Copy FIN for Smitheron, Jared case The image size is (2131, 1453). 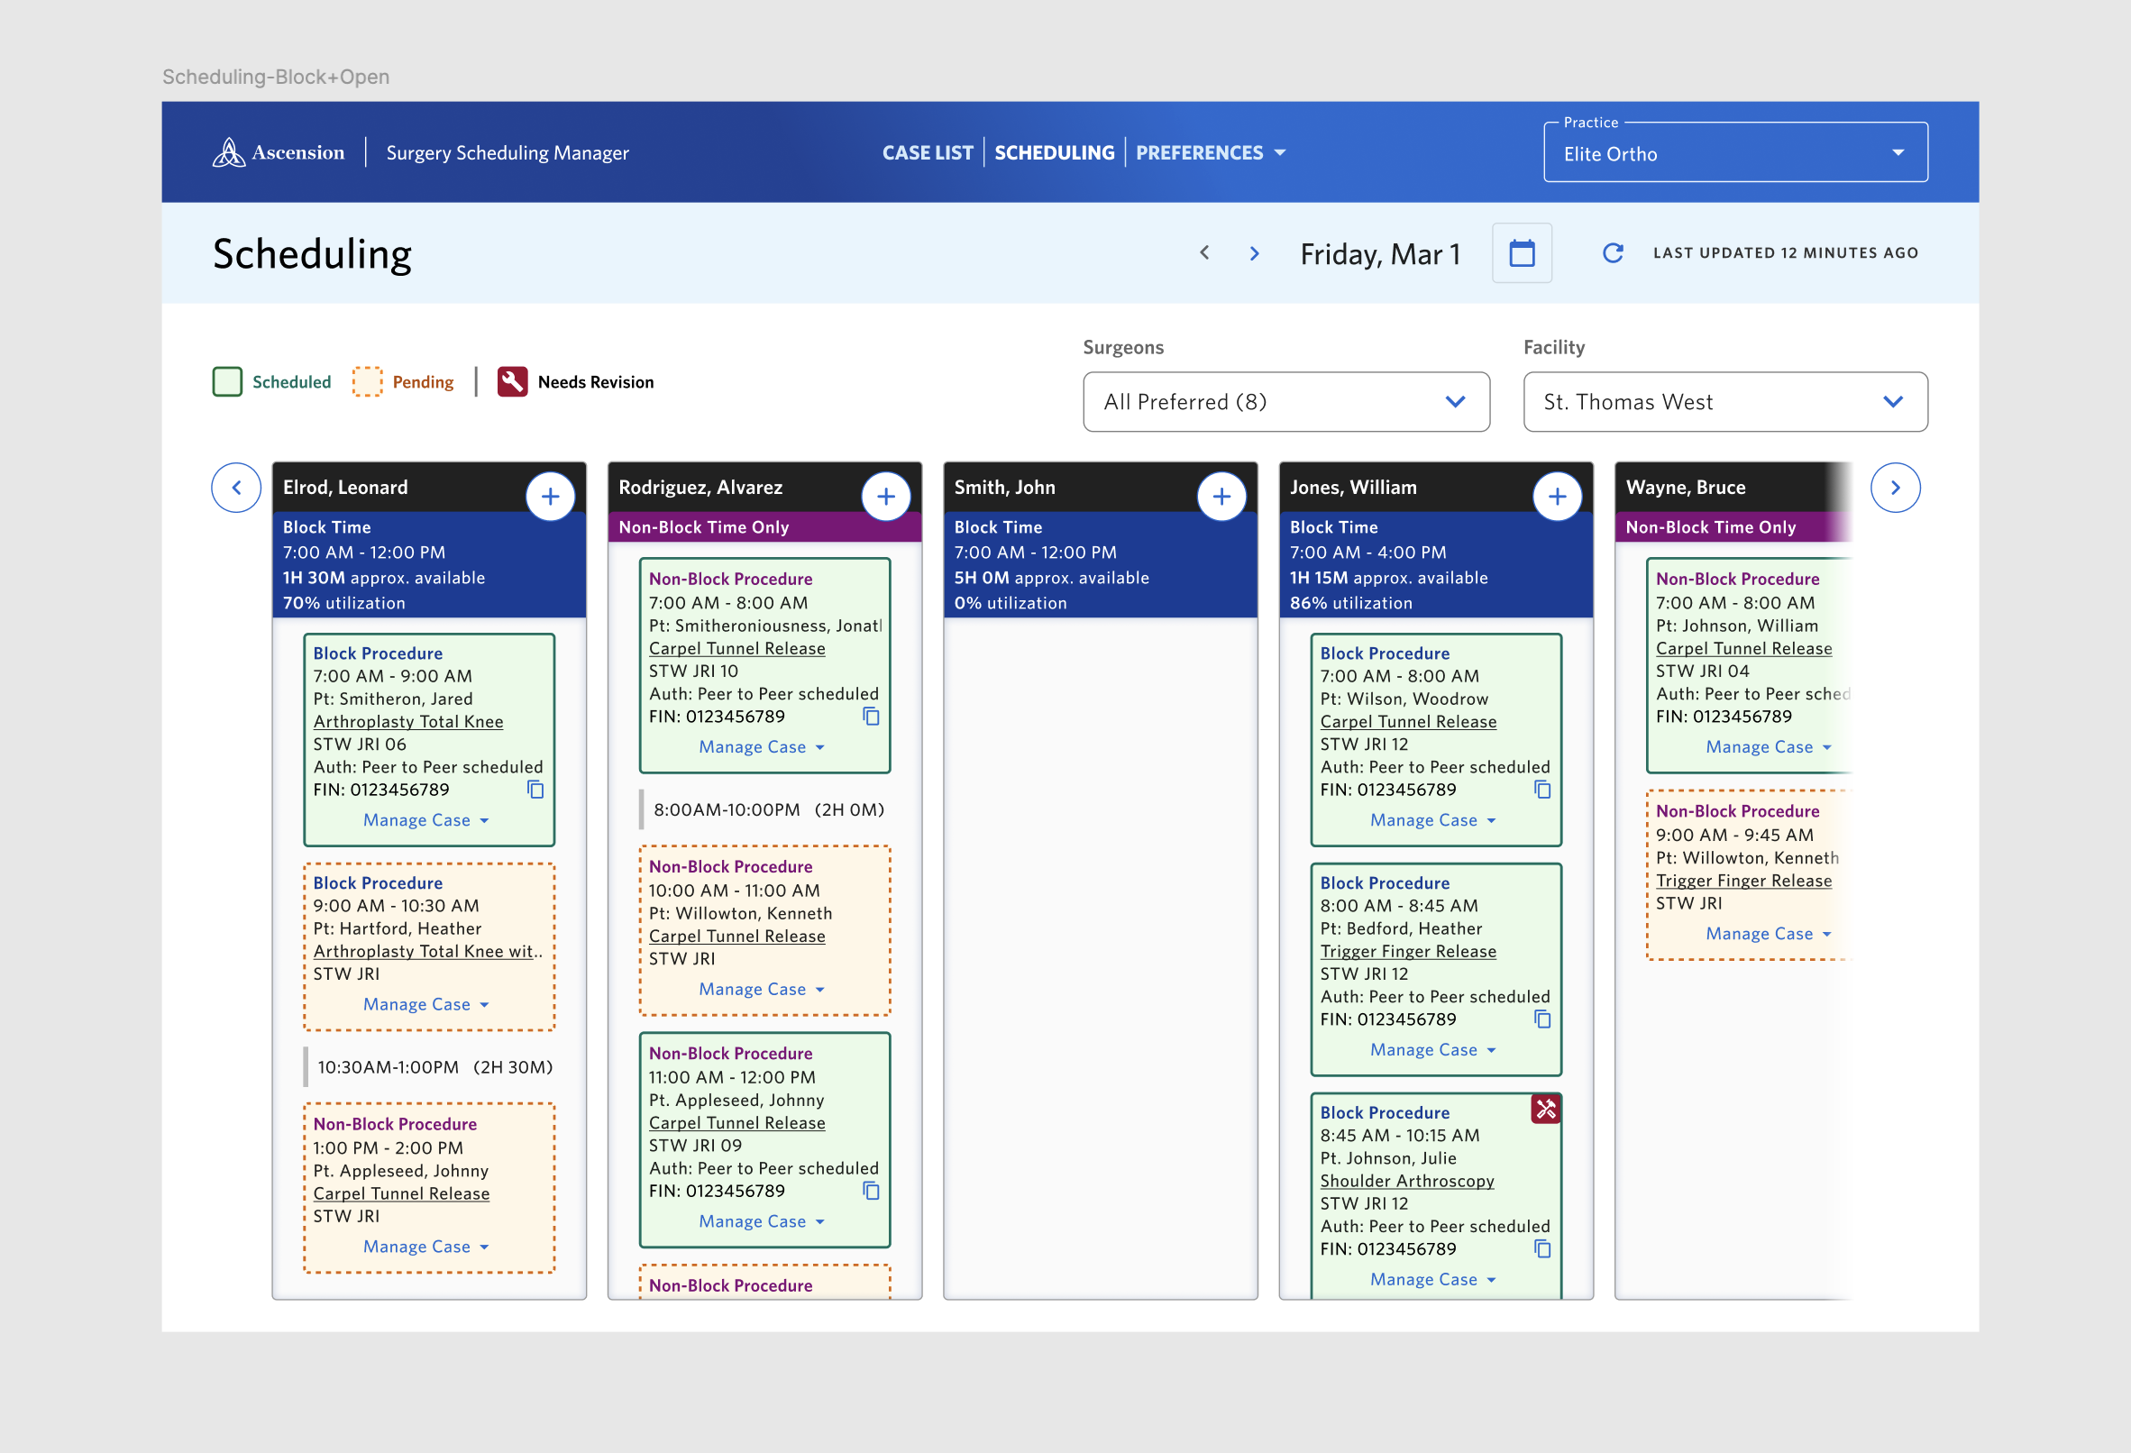(535, 790)
